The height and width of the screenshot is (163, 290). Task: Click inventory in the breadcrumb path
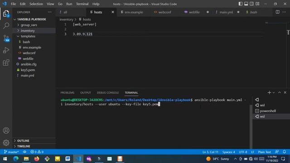click(66, 19)
